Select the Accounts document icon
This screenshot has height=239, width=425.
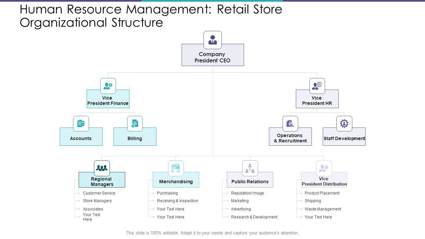pos(81,123)
